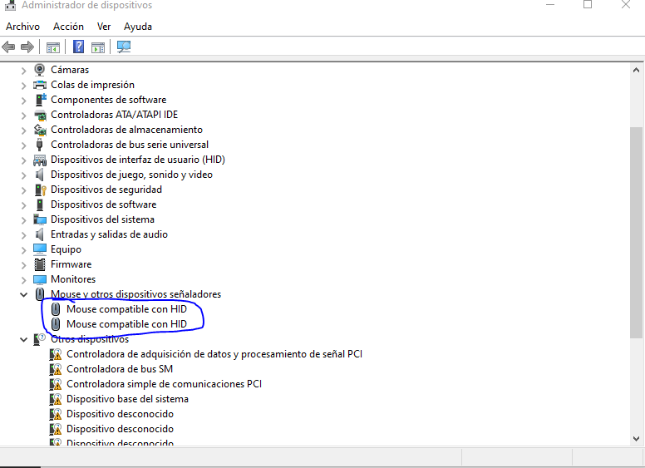Select the second Mouse compatible con HID
This screenshot has width=645, height=468.
[126, 324]
